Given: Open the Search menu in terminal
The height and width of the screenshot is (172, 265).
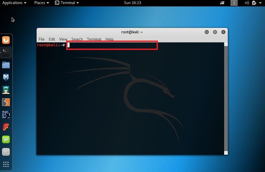Looking at the screenshot, I should (77, 39).
